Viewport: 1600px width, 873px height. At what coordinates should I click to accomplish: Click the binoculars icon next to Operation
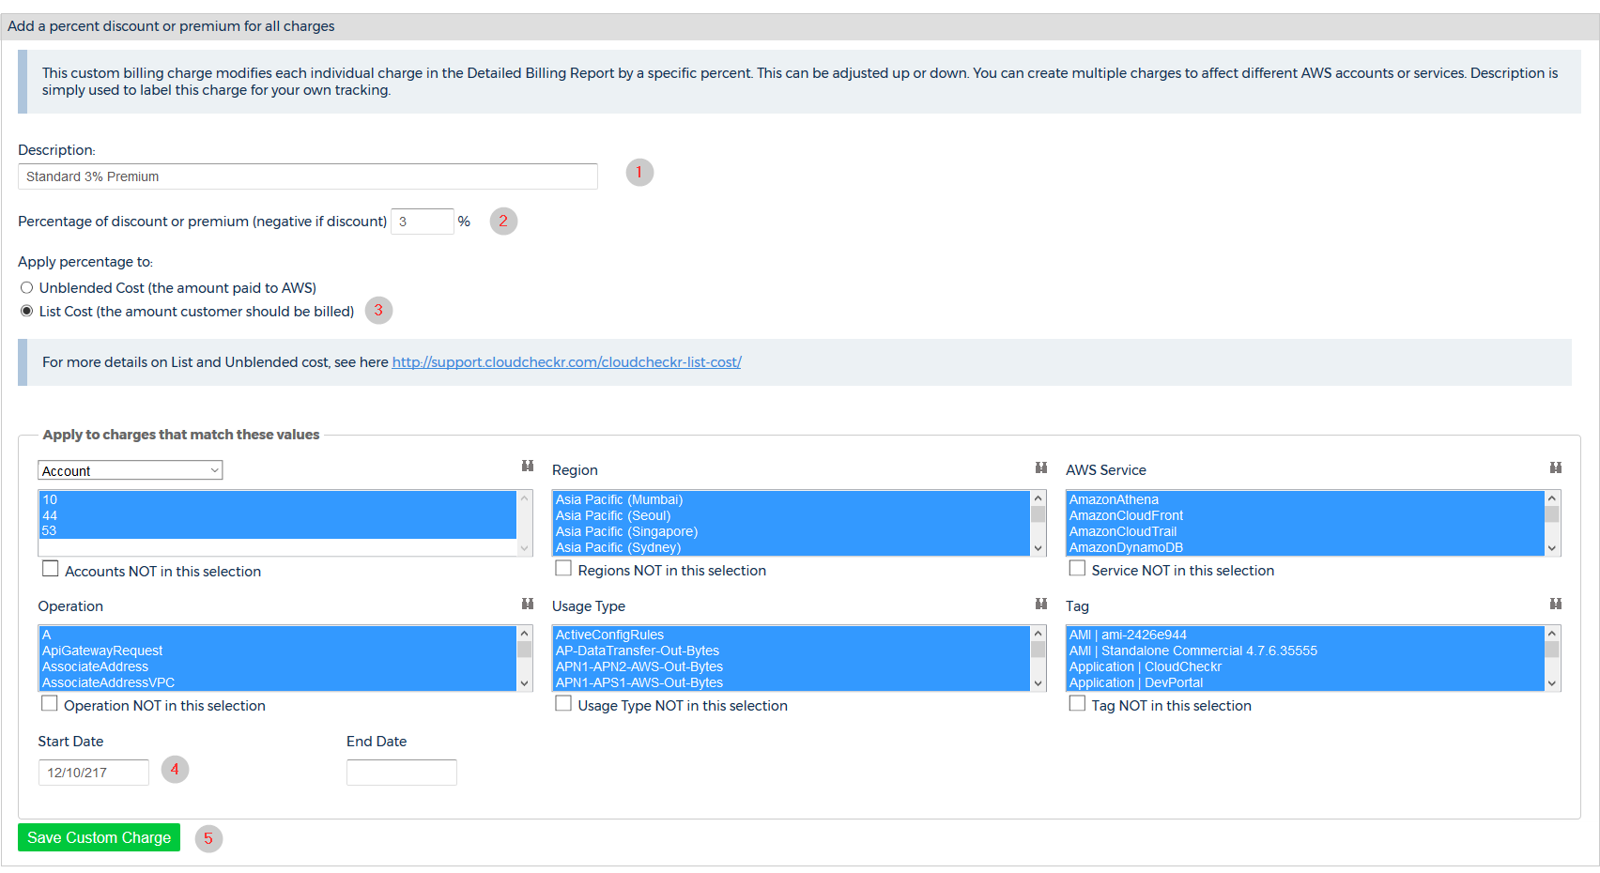[x=528, y=604]
